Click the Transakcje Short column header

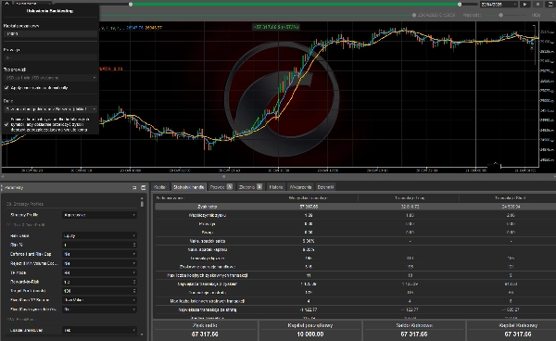pyautogui.click(x=511, y=197)
